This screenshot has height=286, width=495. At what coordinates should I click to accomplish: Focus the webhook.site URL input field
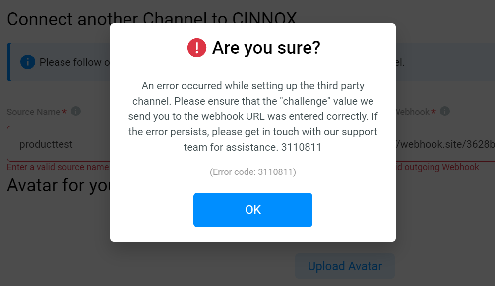(x=445, y=144)
